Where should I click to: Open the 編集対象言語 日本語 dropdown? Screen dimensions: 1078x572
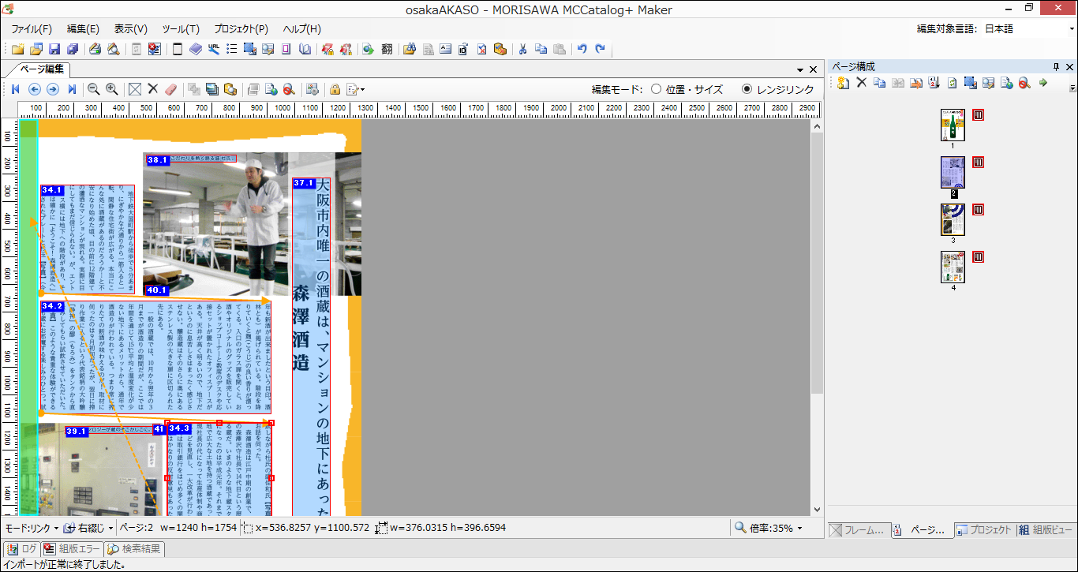[x=1027, y=29]
